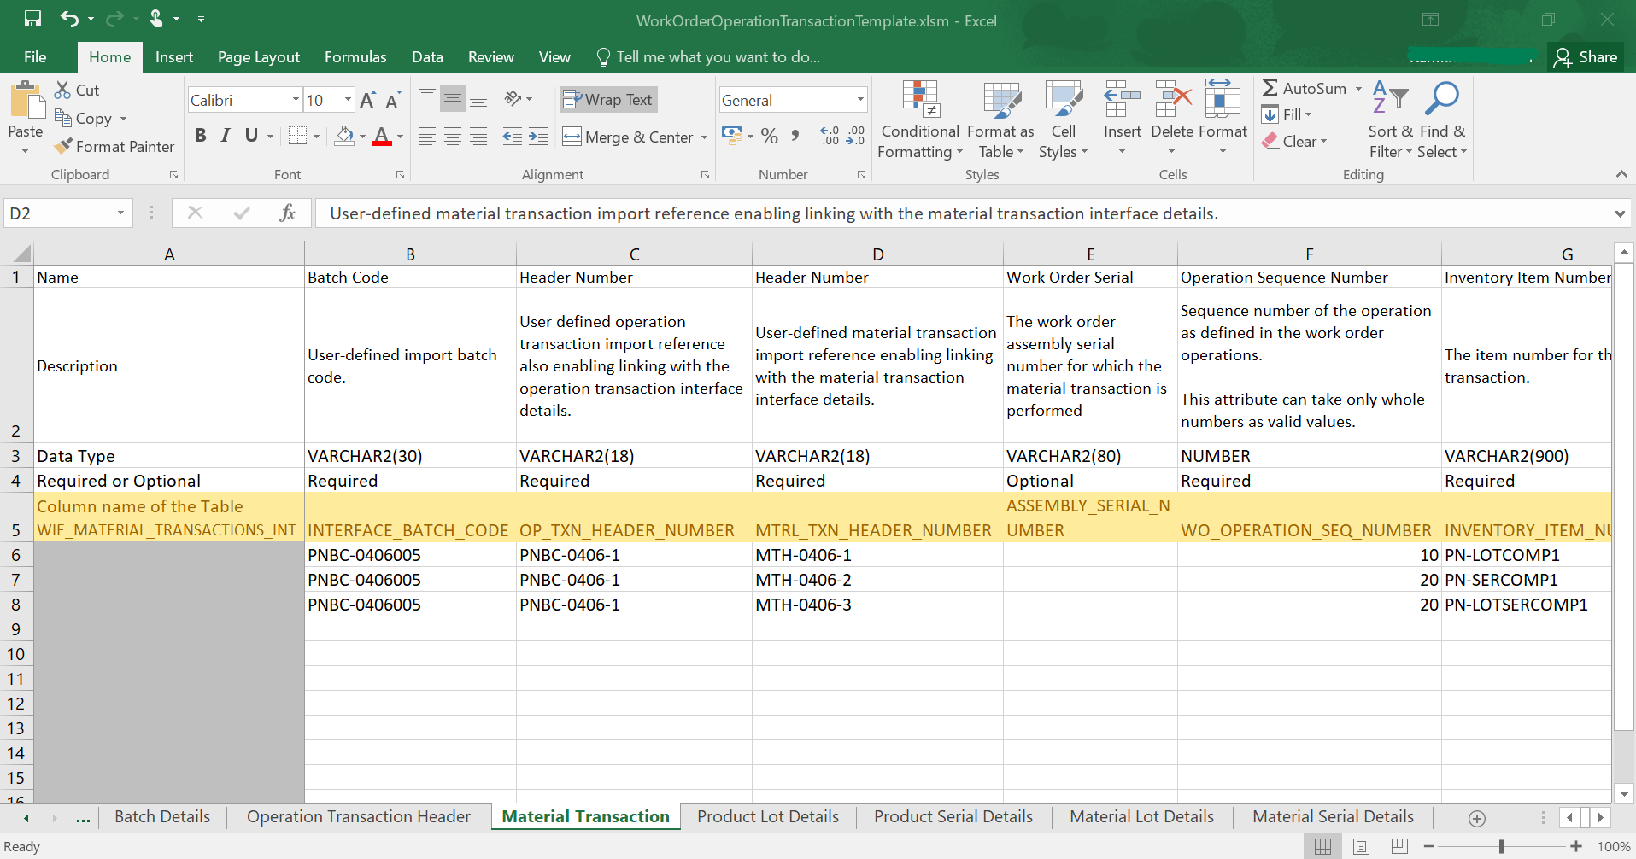Switch to Page Layout view in status bar
The image size is (1636, 859).
[1361, 846]
